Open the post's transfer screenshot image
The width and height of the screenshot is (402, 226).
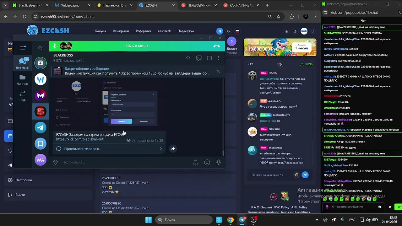tap(109, 104)
